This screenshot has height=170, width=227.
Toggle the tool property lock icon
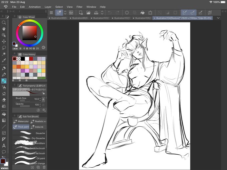coord(43,93)
